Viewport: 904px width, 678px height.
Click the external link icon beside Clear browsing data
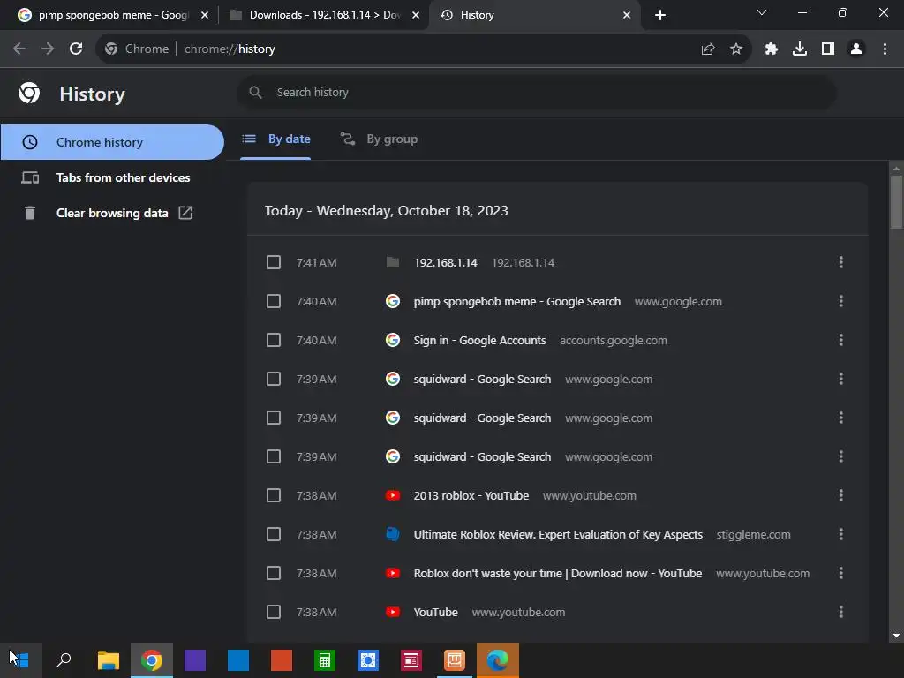[185, 213]
